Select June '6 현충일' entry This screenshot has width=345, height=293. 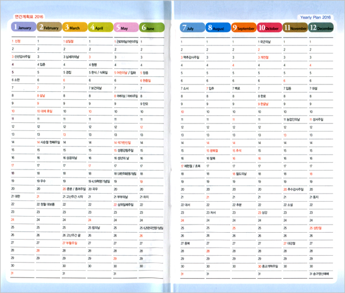tap(145, 80)
